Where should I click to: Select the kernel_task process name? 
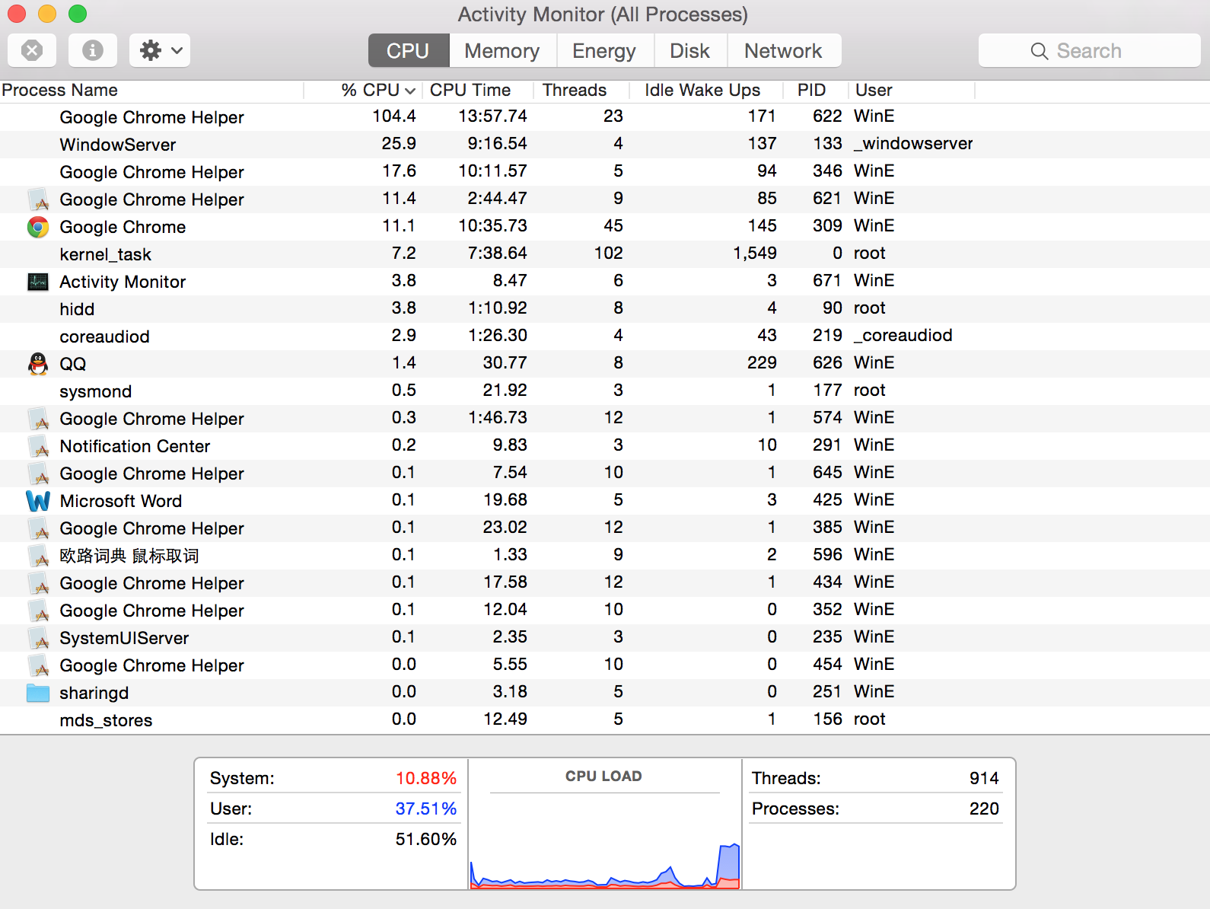coord(106,254)
